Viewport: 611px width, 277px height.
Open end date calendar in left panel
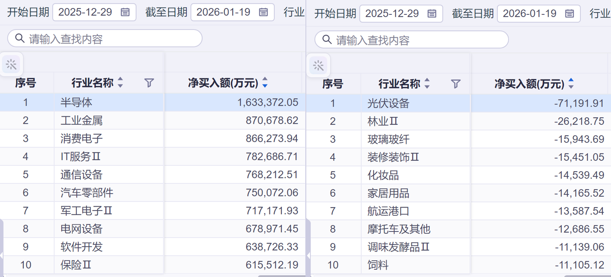click(x=263, y=12)
